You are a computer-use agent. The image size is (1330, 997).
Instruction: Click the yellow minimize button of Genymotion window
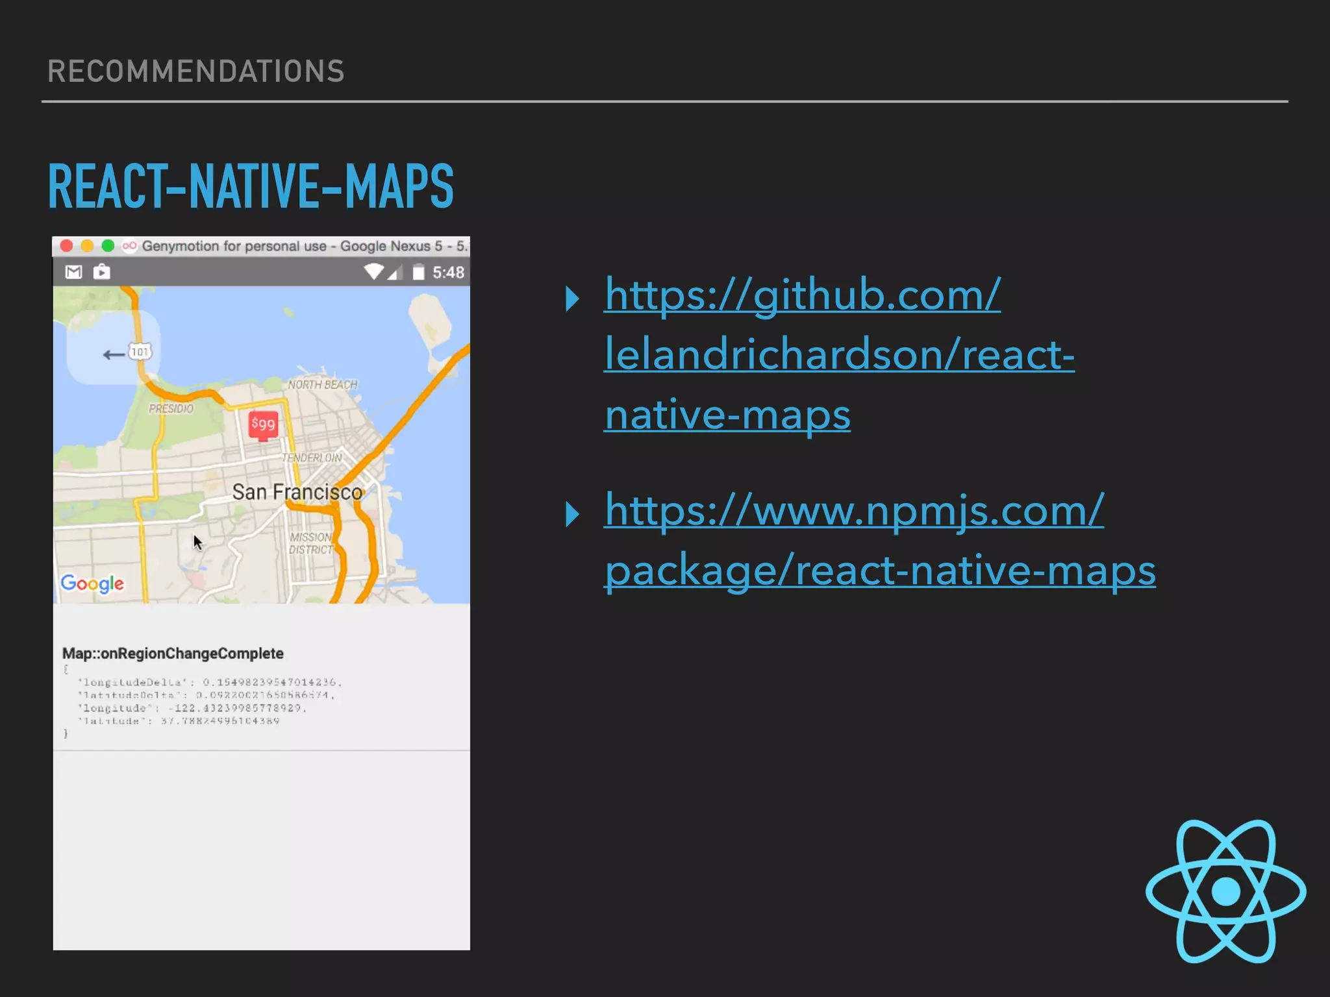87,246
